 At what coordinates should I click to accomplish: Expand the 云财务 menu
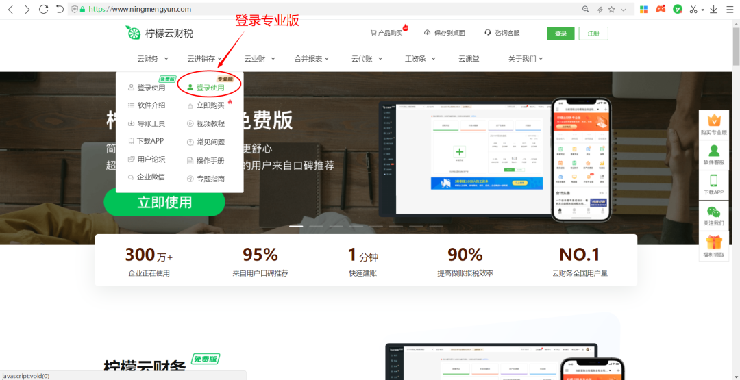(x=153, y=59)
